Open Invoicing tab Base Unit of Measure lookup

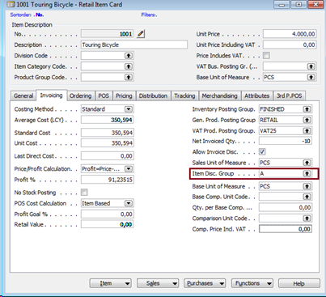pos(307,186)
